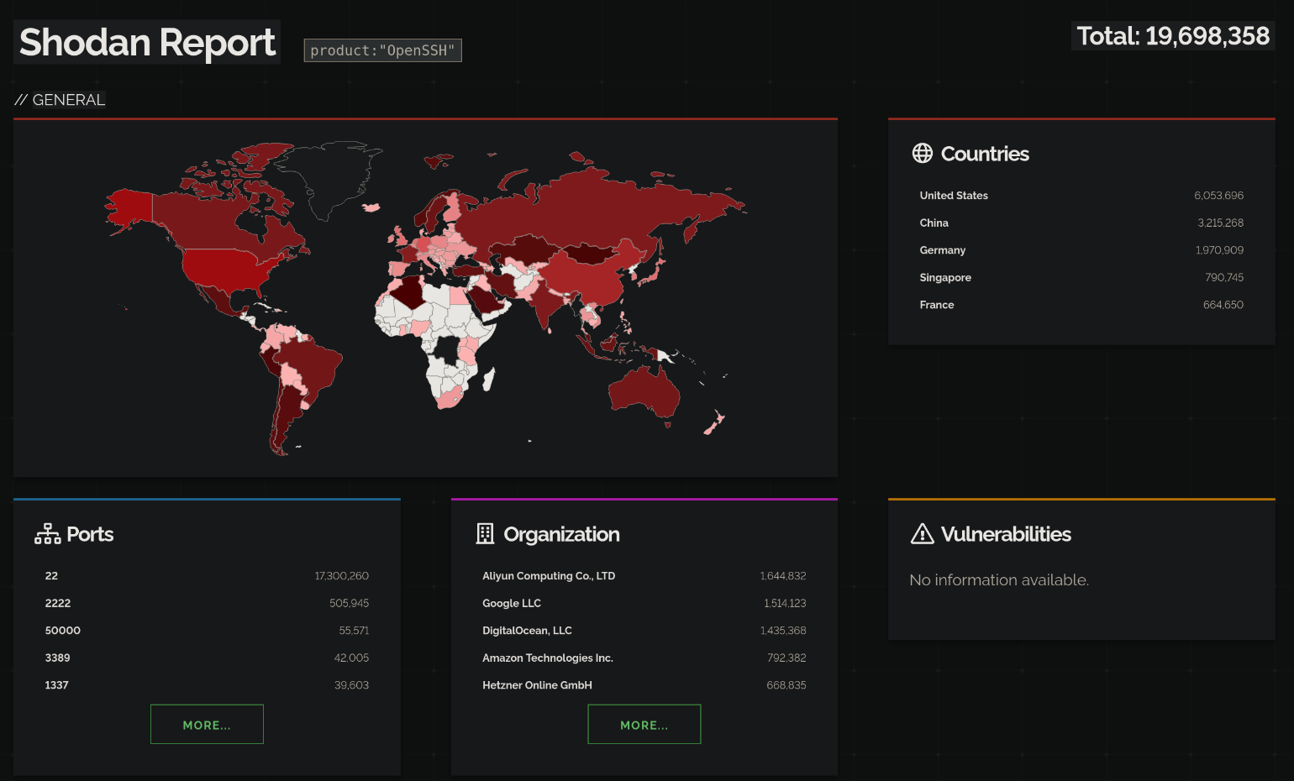
Task: Click the building icon beside Organization
Action: [485, 534]
